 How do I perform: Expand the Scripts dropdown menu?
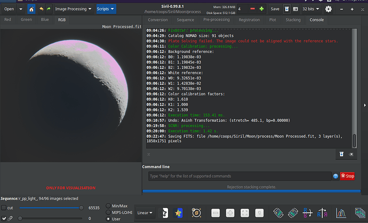[105, 9]
